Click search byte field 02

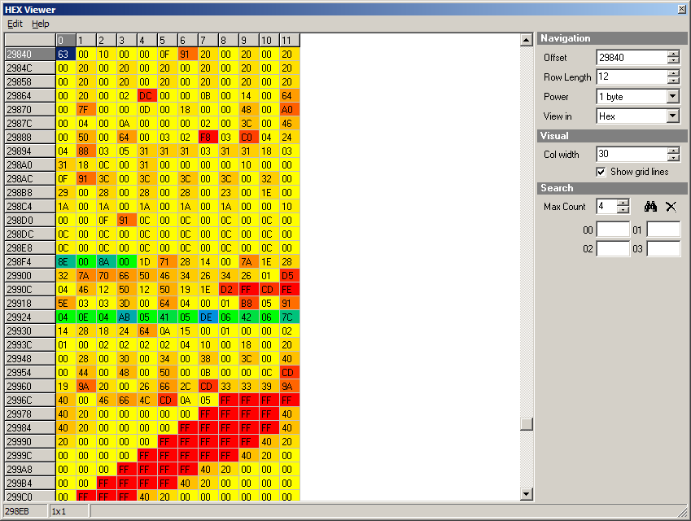pyautogui.click(x=613, y=248)
